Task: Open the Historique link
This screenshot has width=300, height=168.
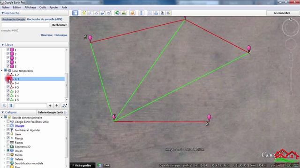Action: pyautogui.click(x=61, y=35)
